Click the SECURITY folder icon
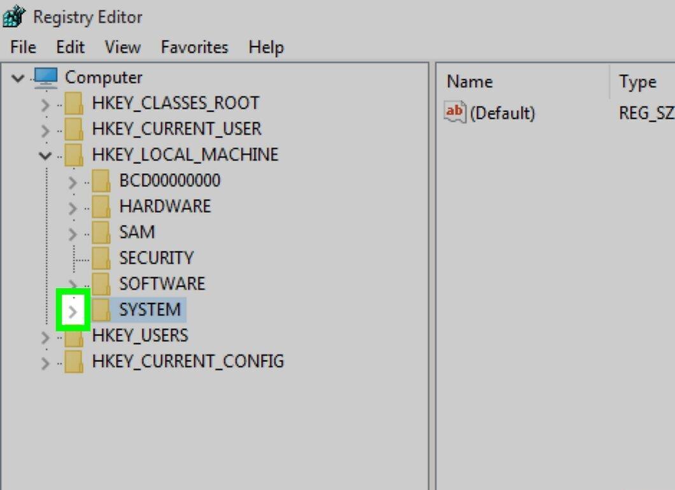 click(101, 258)
